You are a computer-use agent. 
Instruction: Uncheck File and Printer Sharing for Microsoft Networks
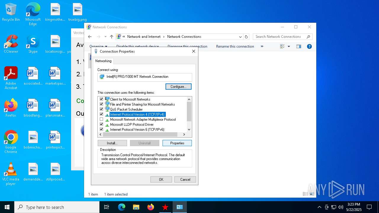tap(102, 104)
